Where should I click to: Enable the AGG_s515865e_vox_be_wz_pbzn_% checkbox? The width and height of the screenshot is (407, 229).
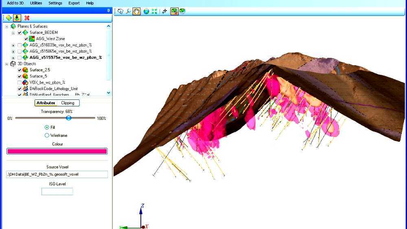pos(20,51)
